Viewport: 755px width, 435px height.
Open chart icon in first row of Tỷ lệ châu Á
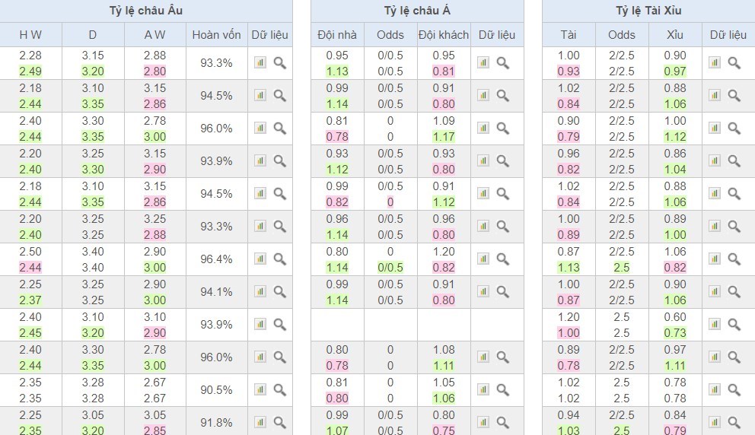tap(483, 63)
